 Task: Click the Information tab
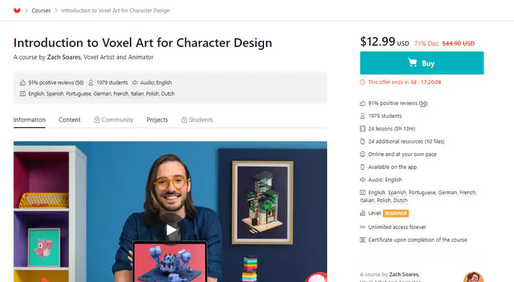coord(30,120)
